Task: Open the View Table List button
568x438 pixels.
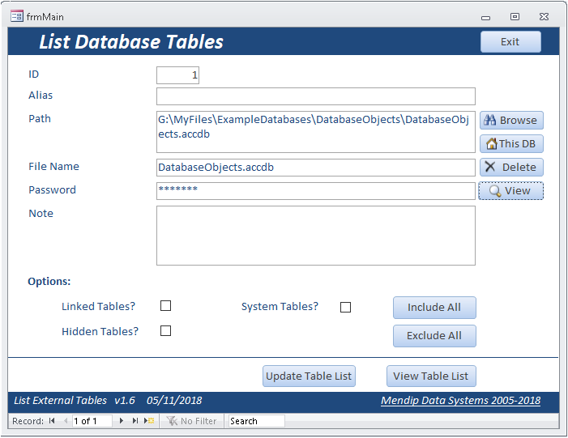Action: pyautogui.click(x=430, y=376)
